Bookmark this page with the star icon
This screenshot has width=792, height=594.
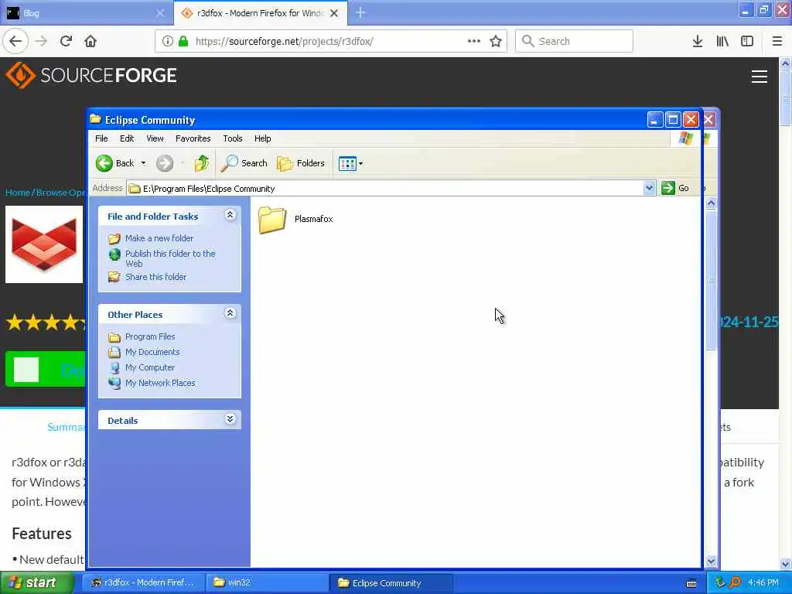496,41
